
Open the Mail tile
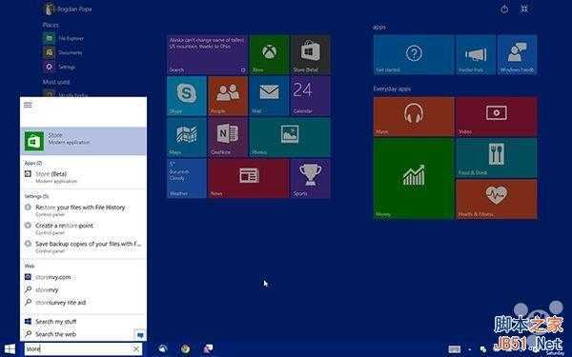tap(269, 96)
